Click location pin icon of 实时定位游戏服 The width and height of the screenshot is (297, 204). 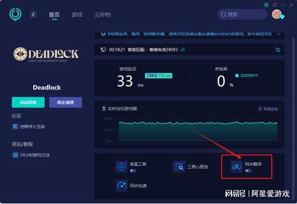point(104,108)
